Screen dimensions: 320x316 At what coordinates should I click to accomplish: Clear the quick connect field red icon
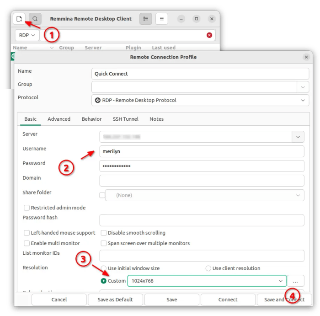[x=209, y=35]
